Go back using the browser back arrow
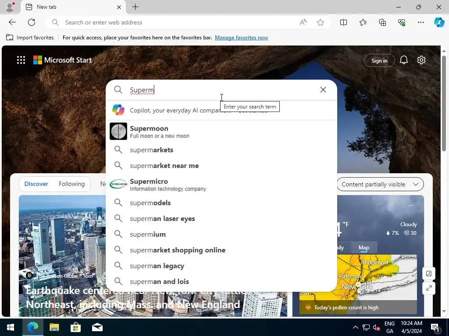Screen dimensions: 449x336 point(12,22)
